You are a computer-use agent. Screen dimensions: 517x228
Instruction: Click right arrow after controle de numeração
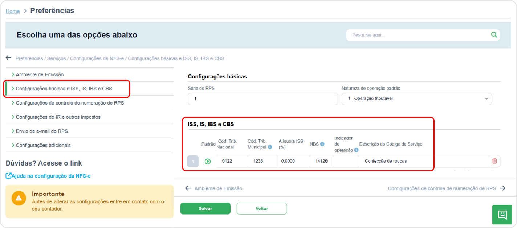point(502,188)
